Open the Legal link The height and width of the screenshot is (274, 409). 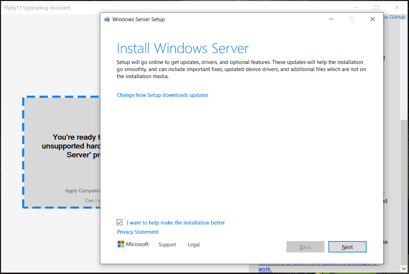[x=193, y=244]
